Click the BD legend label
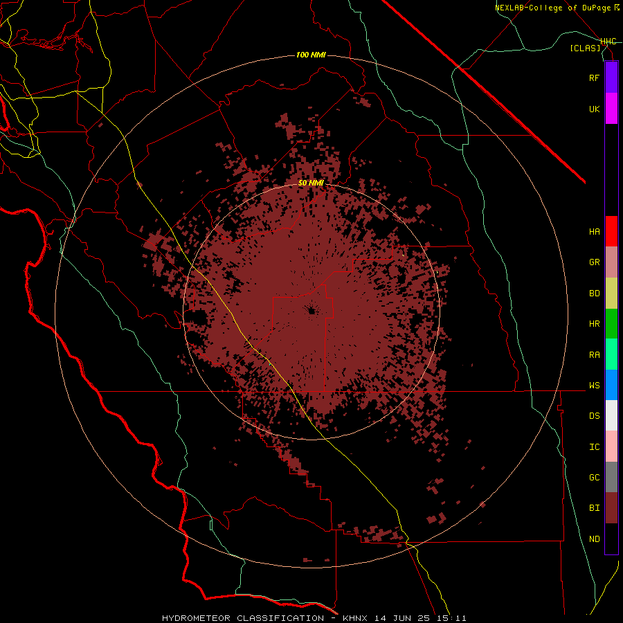This screenshot has width=623, height=623. pyautogui.click(x=594, y=294)
